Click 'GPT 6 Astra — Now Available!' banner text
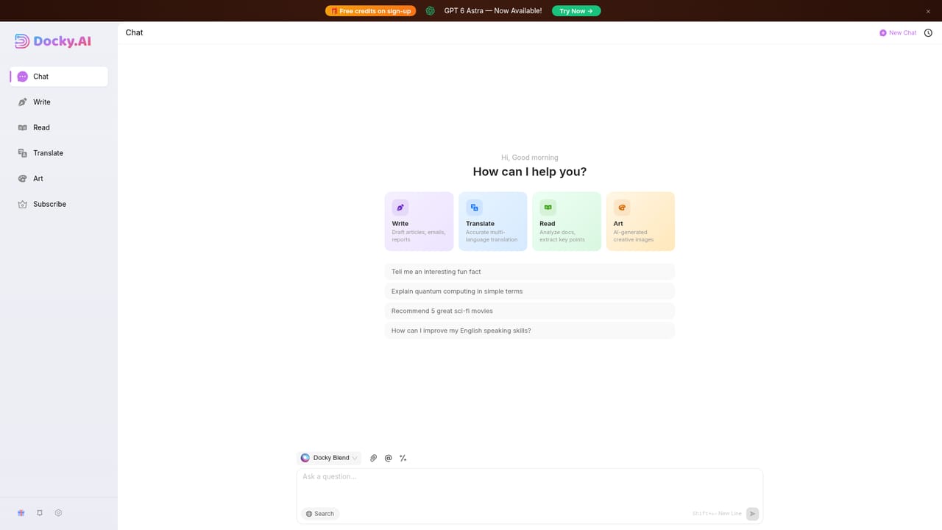The width and height of the screenshot is (942, 530). (493, 11)
